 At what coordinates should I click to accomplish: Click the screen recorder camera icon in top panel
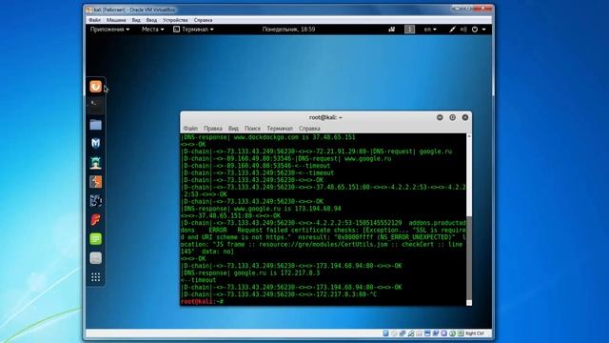pos(392,30)
